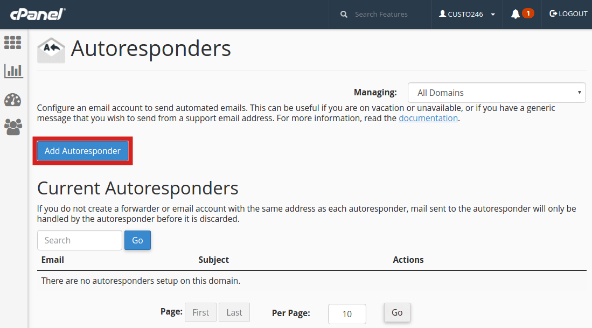Viewport: 592px width, 328px height.
Task: Expand the Managing All Domains dropdown
Action: pos(497,93)
